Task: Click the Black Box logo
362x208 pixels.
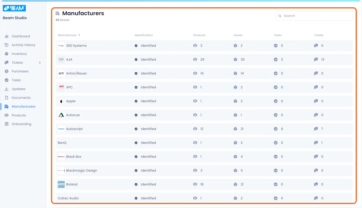Action: [61, 156]
